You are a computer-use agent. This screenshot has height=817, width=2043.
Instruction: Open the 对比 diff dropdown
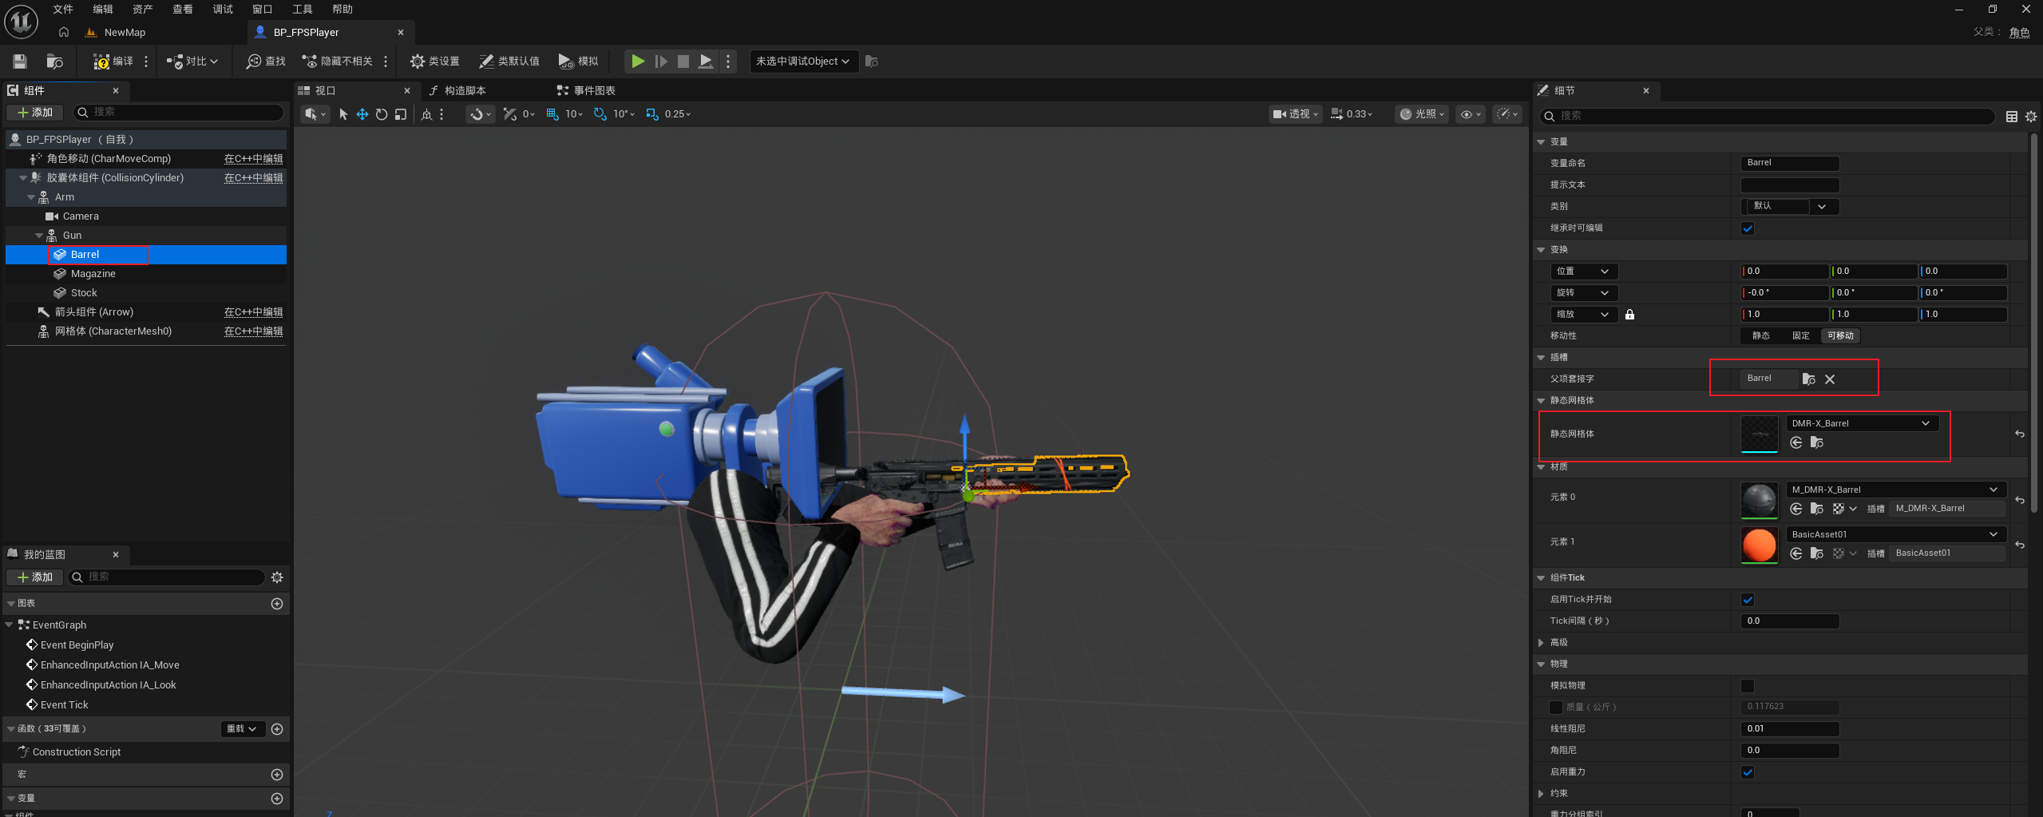192,61
